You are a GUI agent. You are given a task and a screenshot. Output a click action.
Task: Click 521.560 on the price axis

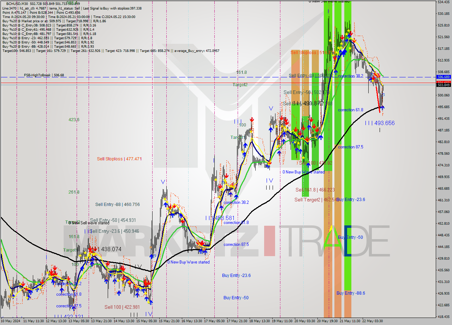pos(444,37)
